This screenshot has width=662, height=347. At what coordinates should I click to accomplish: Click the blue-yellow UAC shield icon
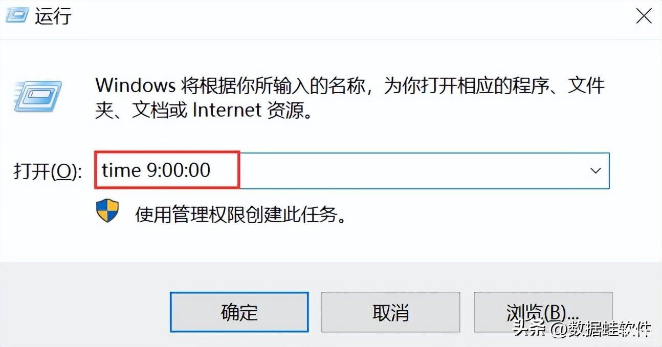pos(107,211)
